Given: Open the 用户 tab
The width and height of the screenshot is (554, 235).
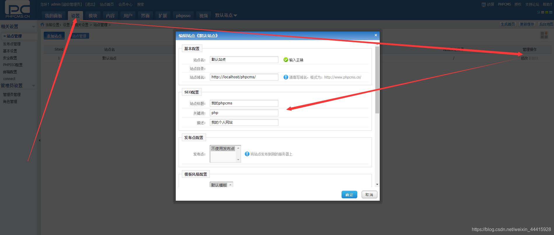Looking at the screenshot, I should [128, 16].
